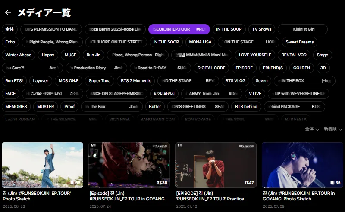The height and width of the screenshot is (212, 345).
Task: Select the HOPE ON THE STREET chip
Action: pyautogui.click(x=116, y=42)
